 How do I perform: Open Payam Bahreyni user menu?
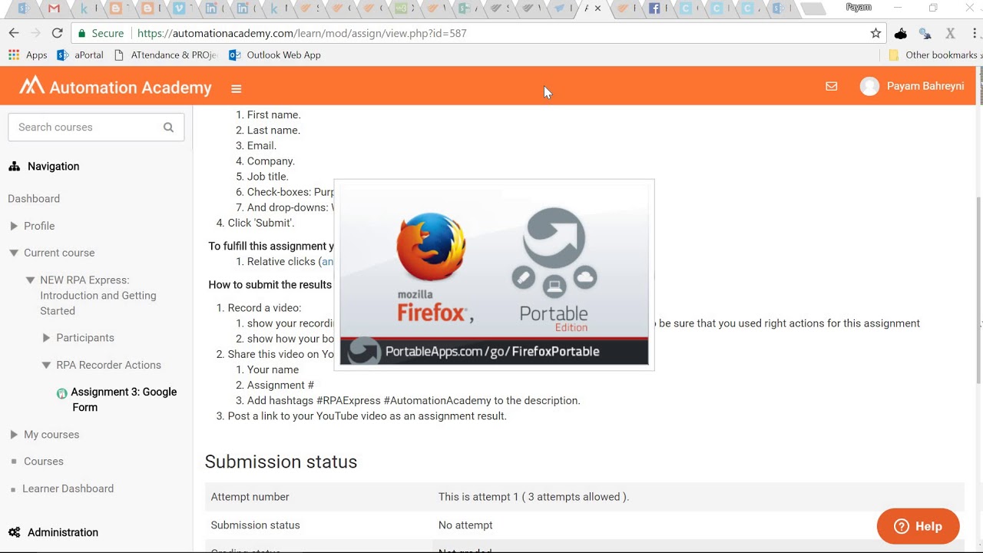[x=925, y=86]
